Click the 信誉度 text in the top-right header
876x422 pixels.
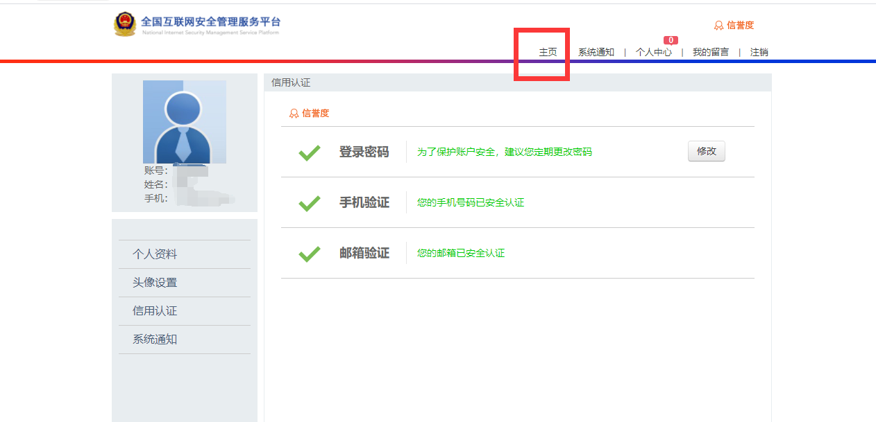(x=740, y=26)
